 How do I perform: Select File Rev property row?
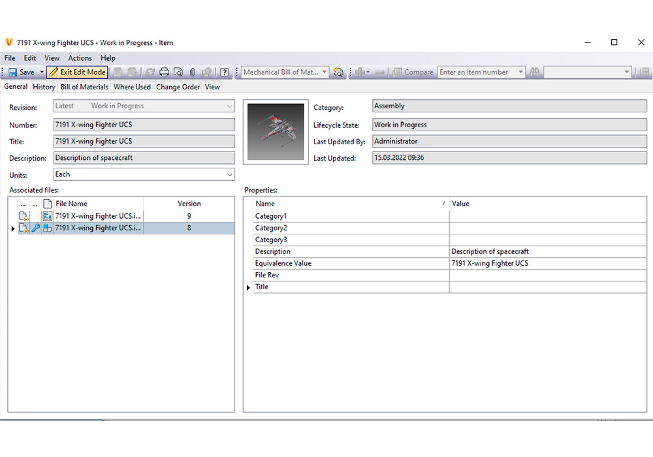(450, 275)
